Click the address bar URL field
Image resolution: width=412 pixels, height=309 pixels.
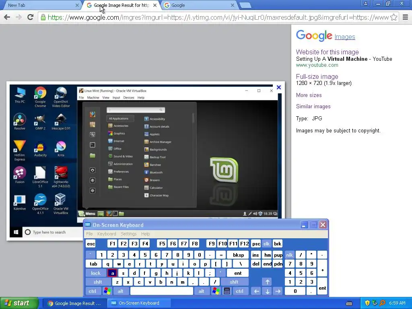(218, 17)
